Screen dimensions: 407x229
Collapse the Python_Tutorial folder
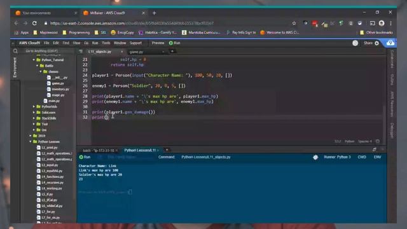click(34, 60)
